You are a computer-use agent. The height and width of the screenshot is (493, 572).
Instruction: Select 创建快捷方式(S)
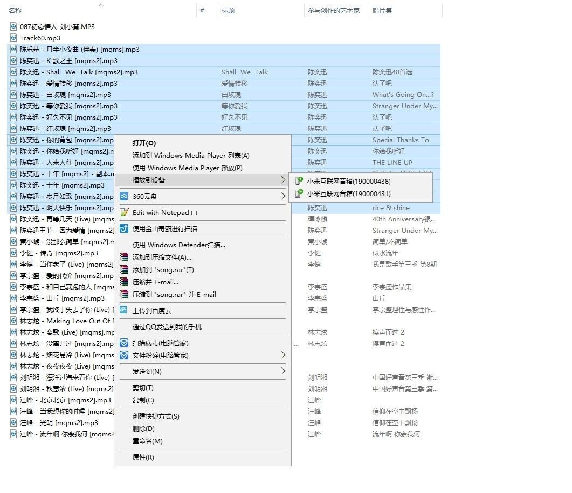point(156,416)
